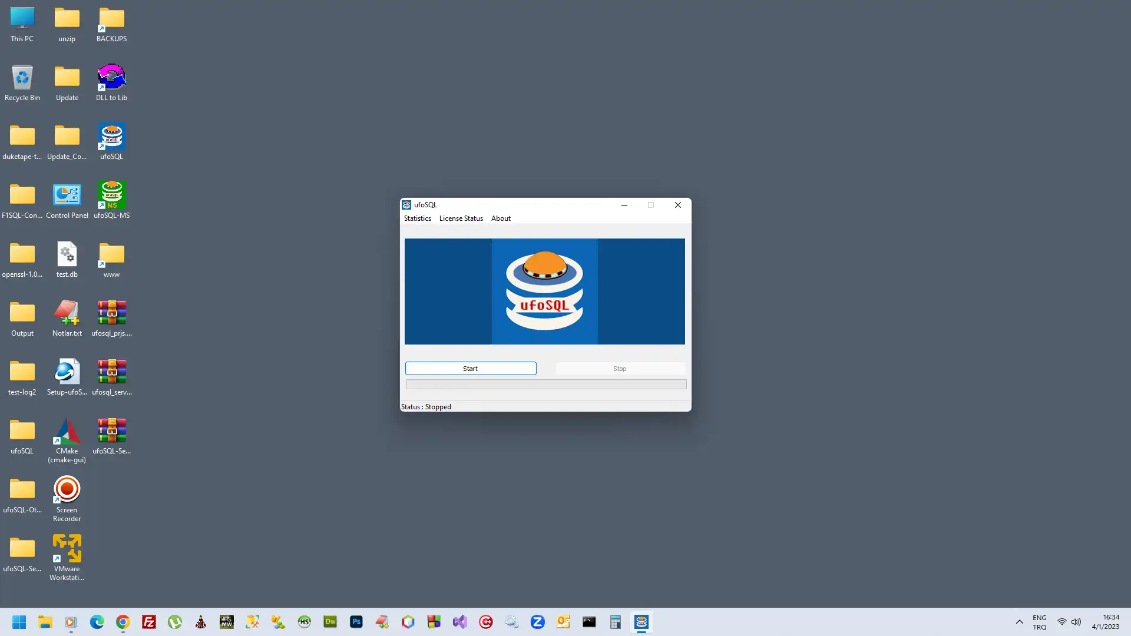The height and width of the screenshot is (636, 1131).
Task: Click the Stop button in ufoSQL
Action: click(619, 368)
